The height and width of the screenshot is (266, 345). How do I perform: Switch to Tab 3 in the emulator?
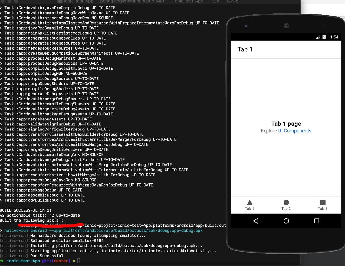(322, 205)
